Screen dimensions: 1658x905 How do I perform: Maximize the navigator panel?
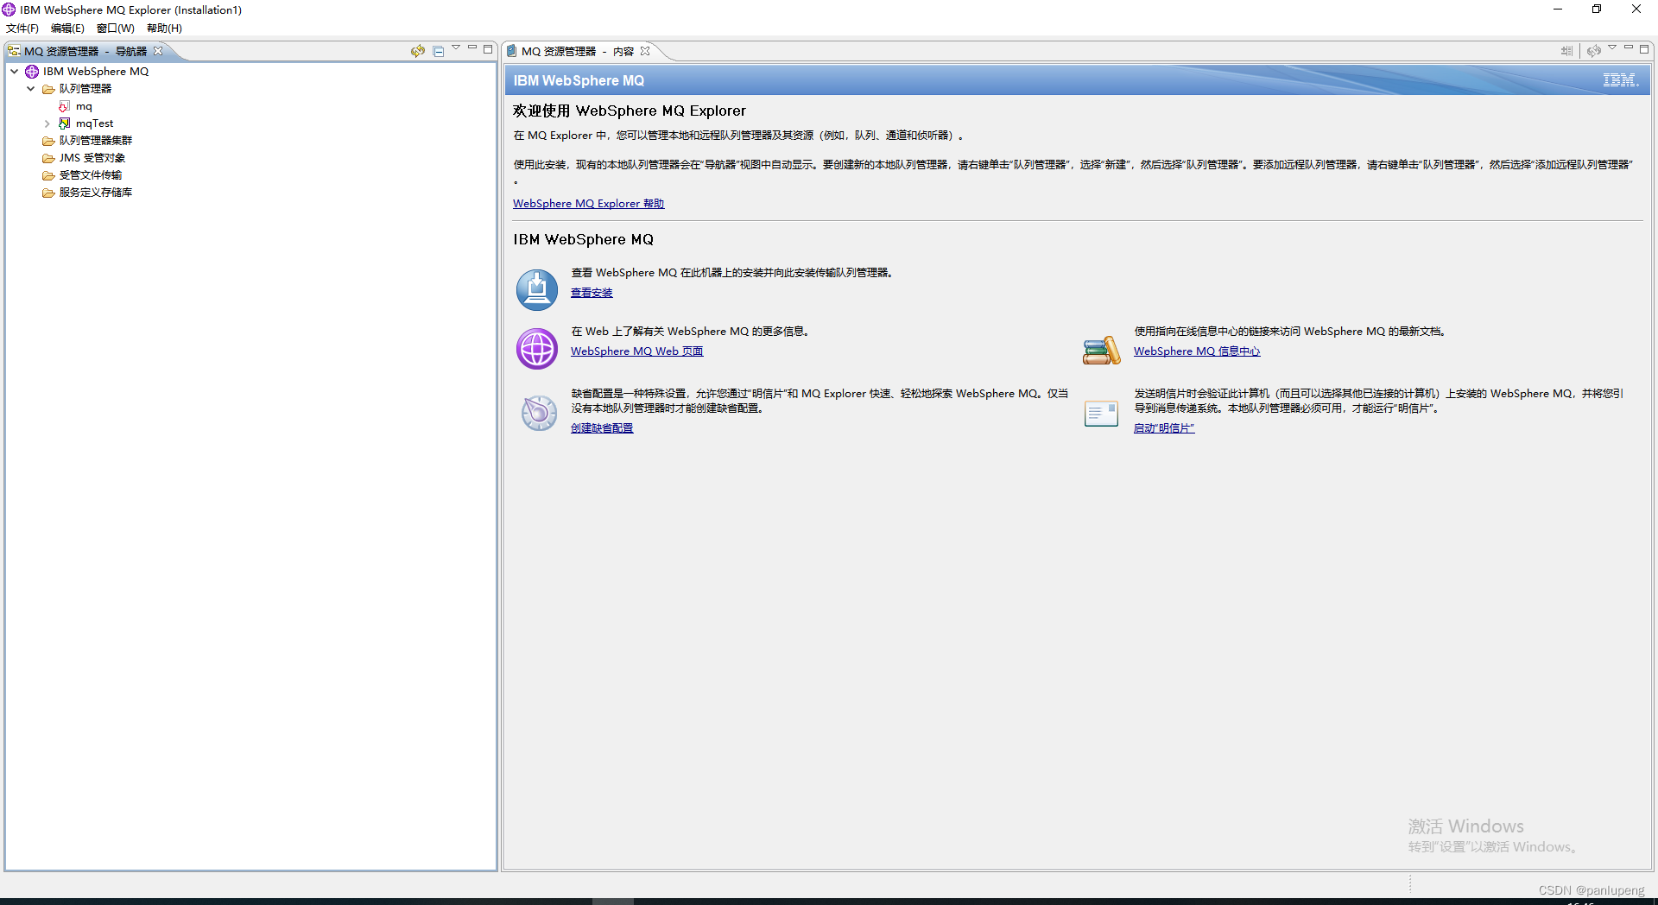pyautogui.click(x=488, y=49)
